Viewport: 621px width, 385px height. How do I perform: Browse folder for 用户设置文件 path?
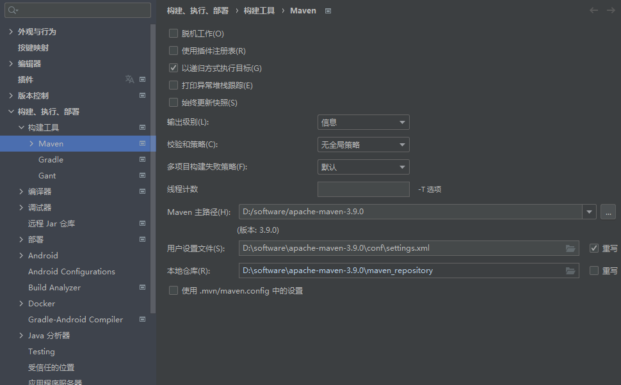570,249
